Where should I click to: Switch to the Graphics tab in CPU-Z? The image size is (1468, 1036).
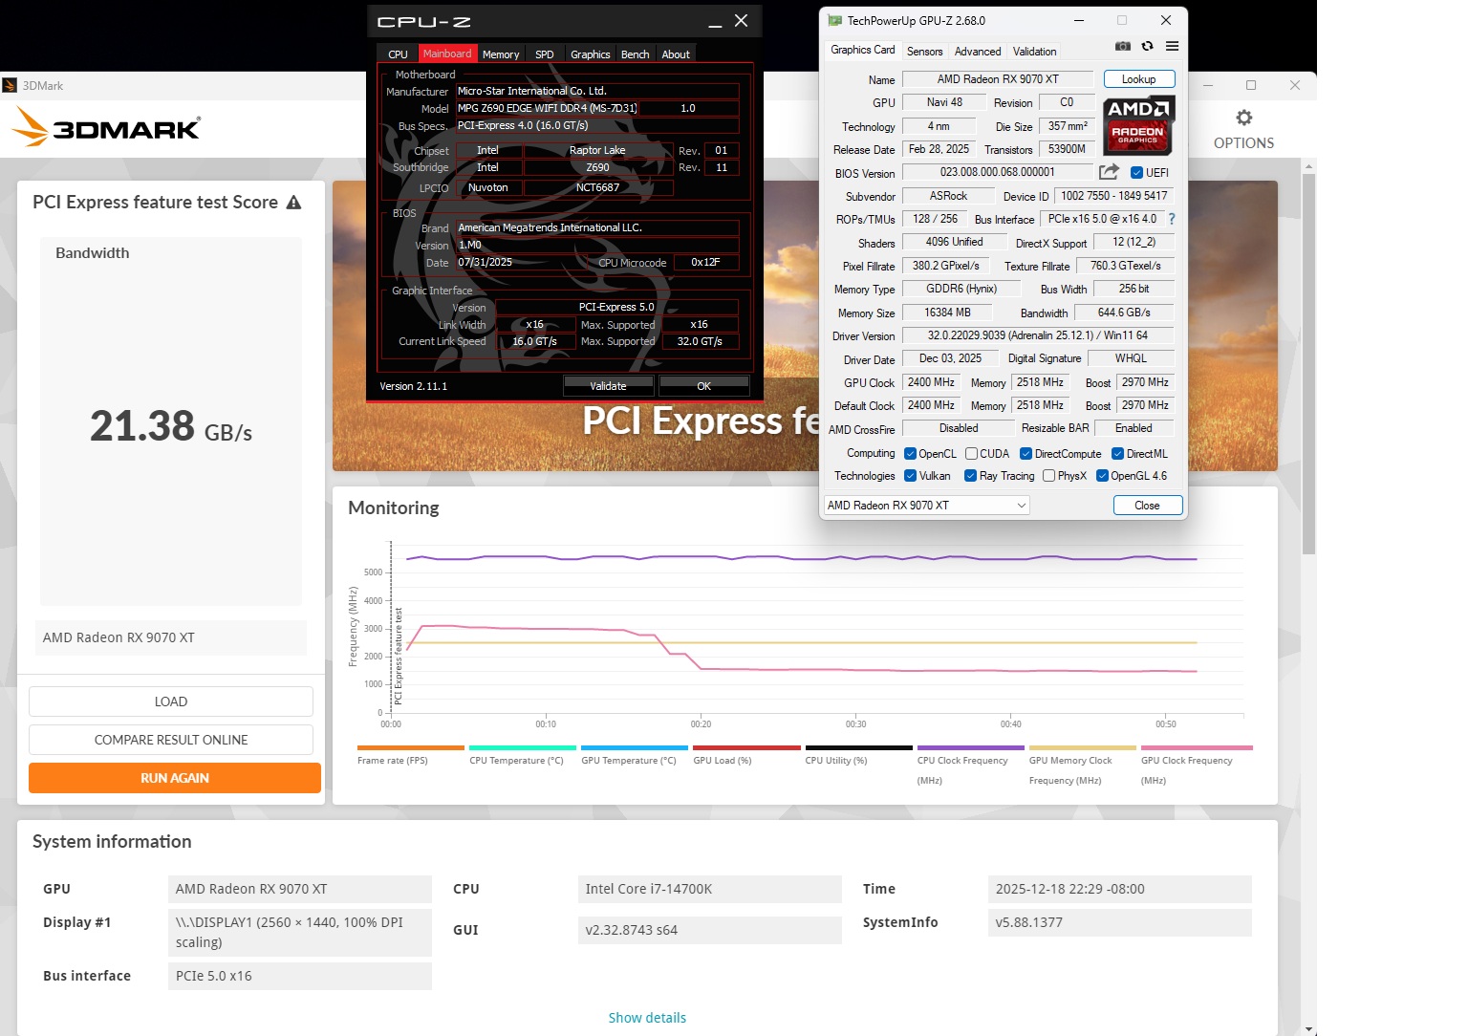(591, 54)
